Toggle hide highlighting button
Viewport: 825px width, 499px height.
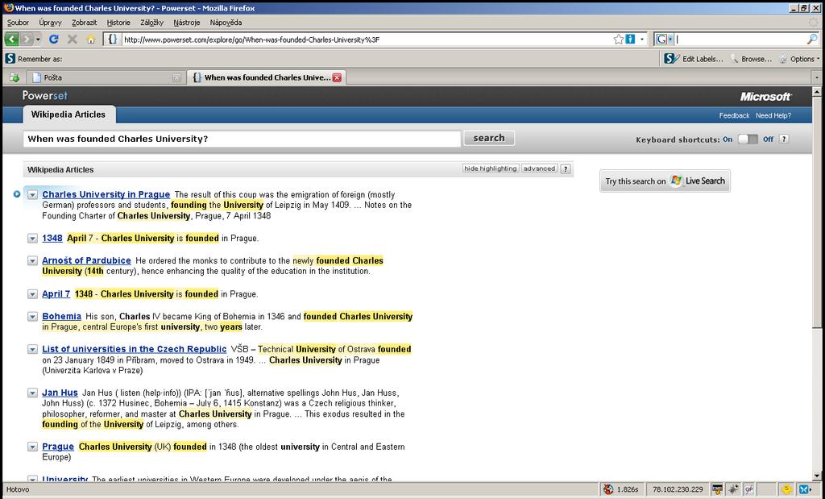[491, 168]
